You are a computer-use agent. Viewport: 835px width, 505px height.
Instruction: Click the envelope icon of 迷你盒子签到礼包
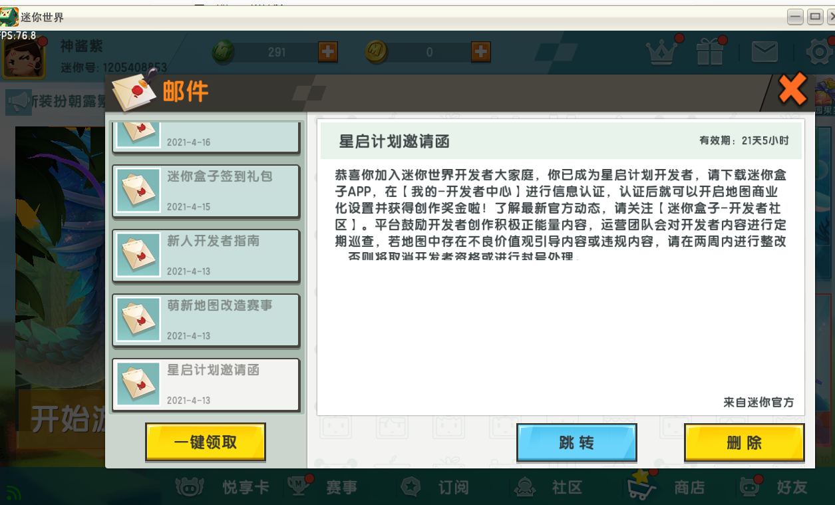pos(138,190)
